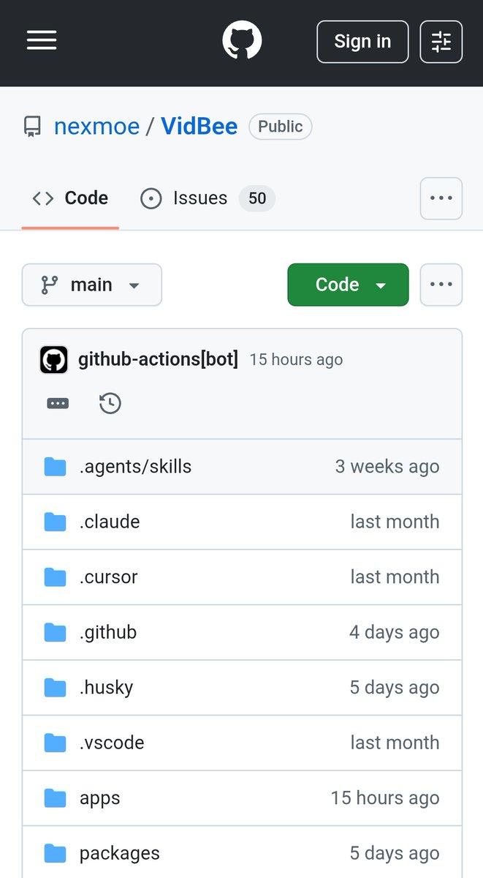Click the .vscode folder icon
Image resolution: width=483 pixels, height=878 pixels.
click(x=55, y=743)
